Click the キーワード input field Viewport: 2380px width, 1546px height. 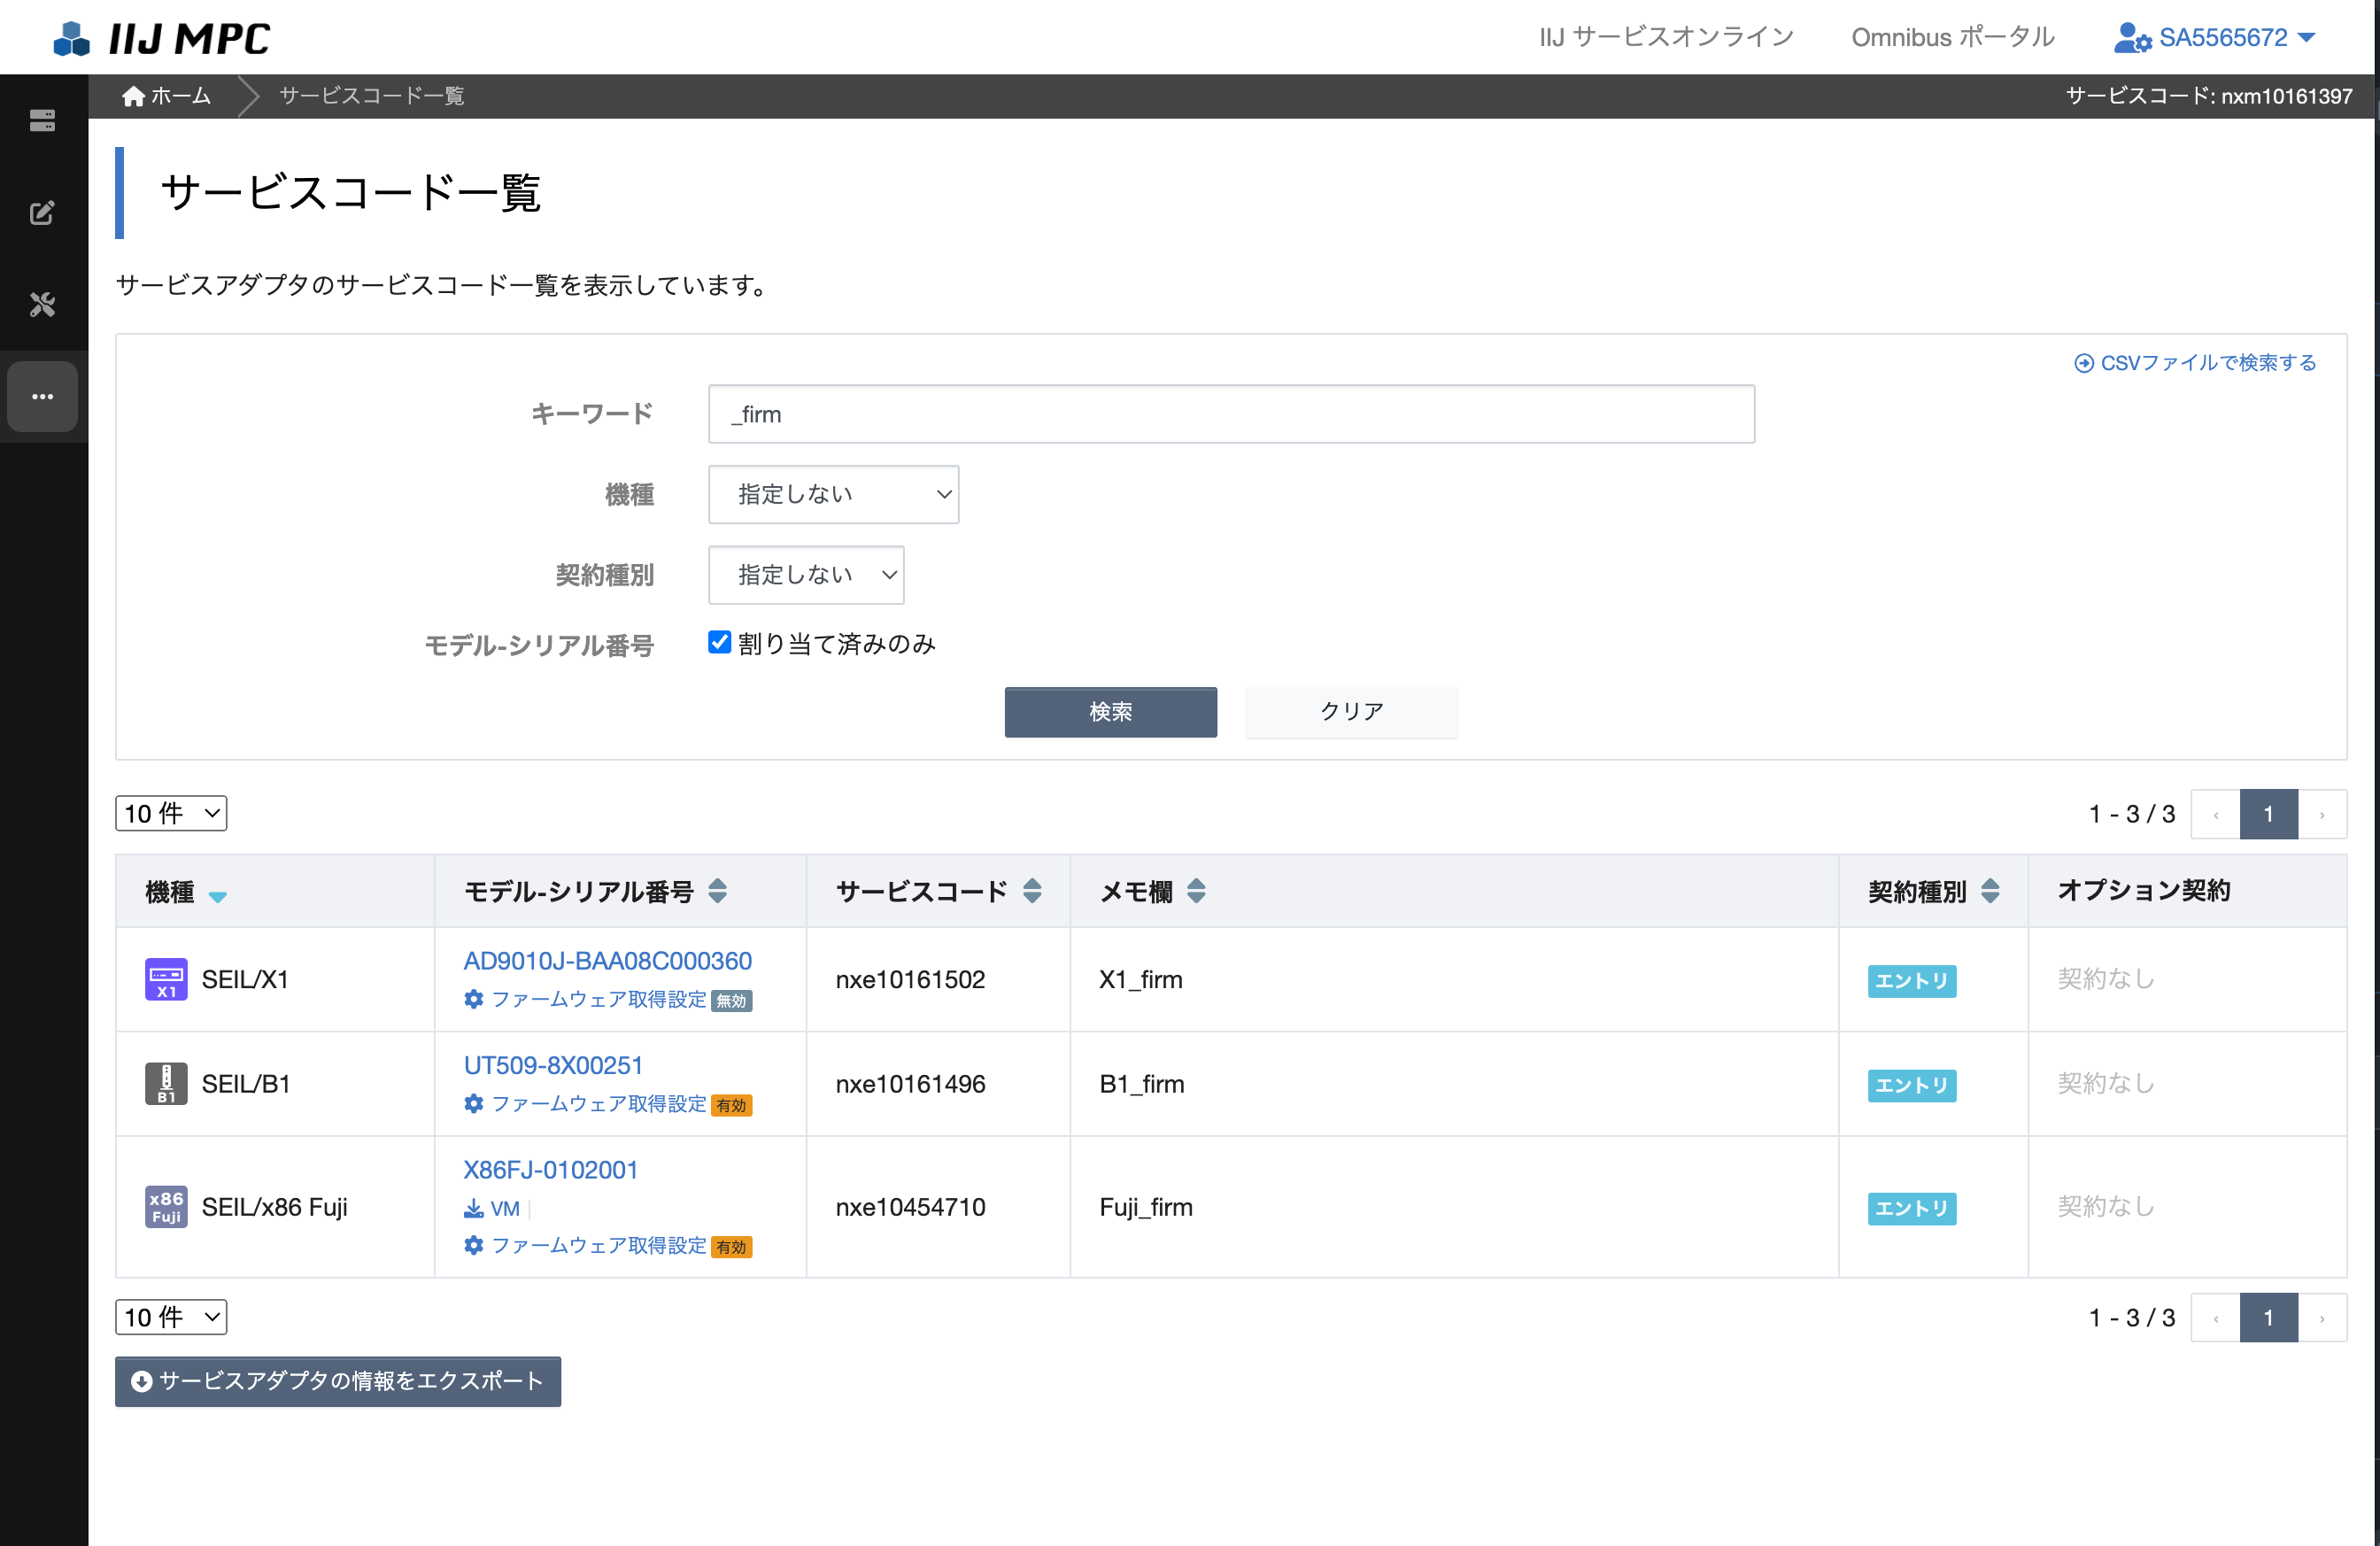coord(1231,414)
